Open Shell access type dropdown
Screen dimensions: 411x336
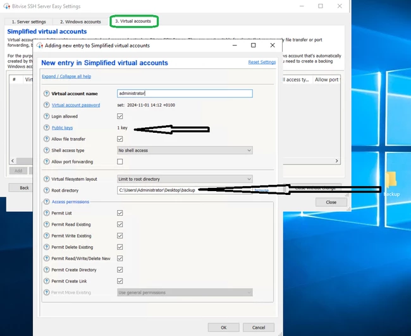click(x=185, y=151)
